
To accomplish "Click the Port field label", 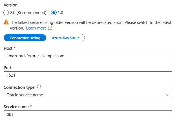I will point(8,68).
